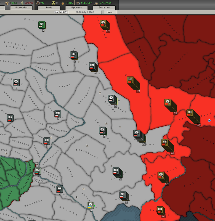The width and height of the screenshot is (215, 221).
Task: Select the German armor unit near Enotaevka
Action: coord(59,189)
